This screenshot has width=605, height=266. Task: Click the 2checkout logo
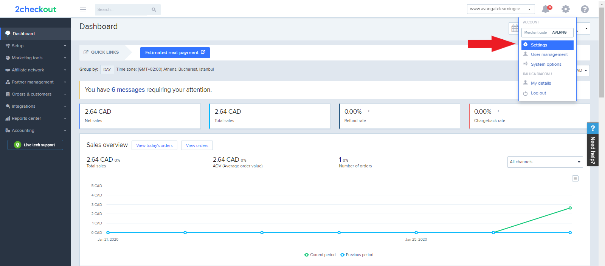[36, 9]
